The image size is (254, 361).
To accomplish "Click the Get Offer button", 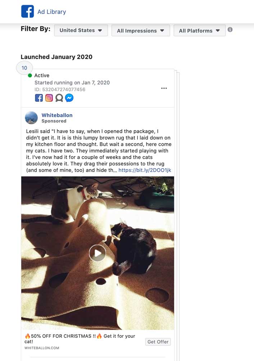I will (158, 342).
